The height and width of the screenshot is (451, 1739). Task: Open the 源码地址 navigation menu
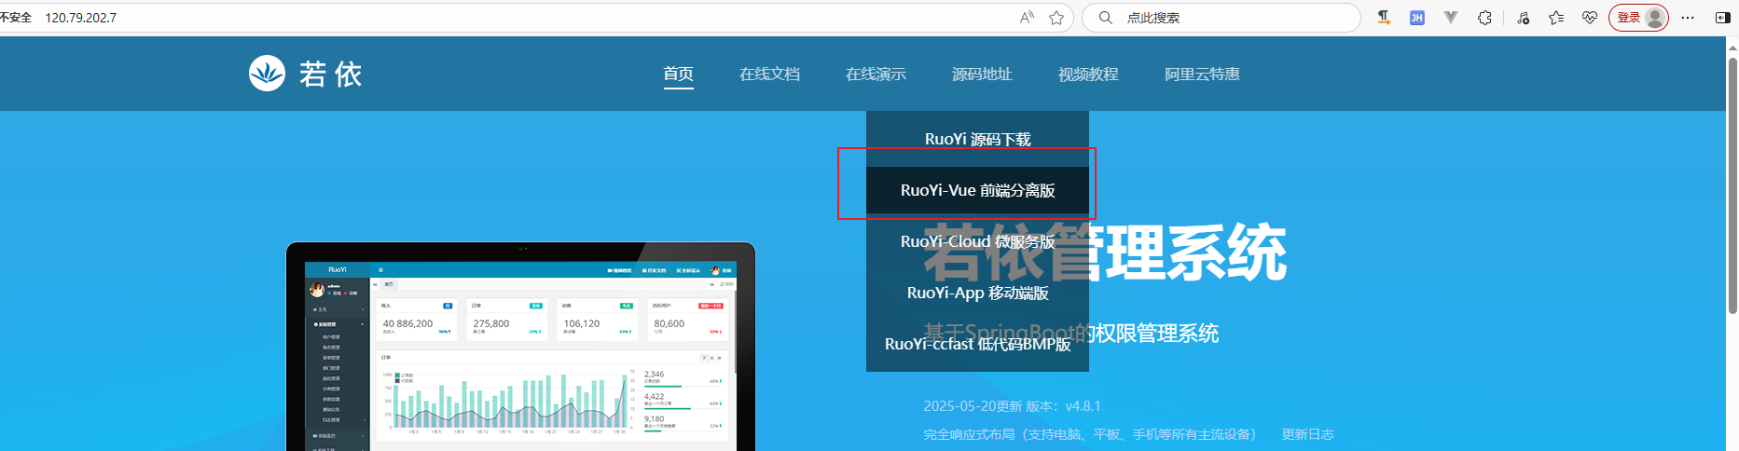coord(982,75)
